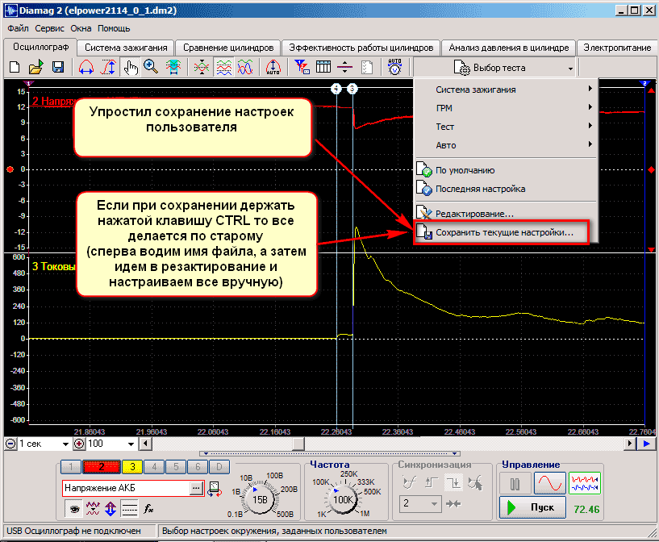The height and width of the screenshot is (542, 659).
Task: Toggle channel visibility eye button
Action: tap(73, 509)
